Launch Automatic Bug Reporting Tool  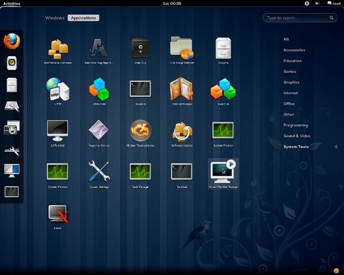point(99,48)
